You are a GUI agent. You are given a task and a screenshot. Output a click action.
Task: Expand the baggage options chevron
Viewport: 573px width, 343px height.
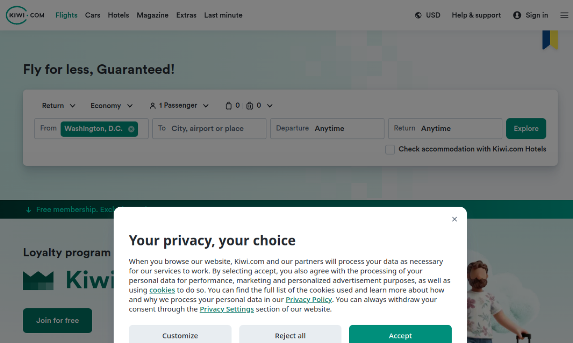click(269, 105)
